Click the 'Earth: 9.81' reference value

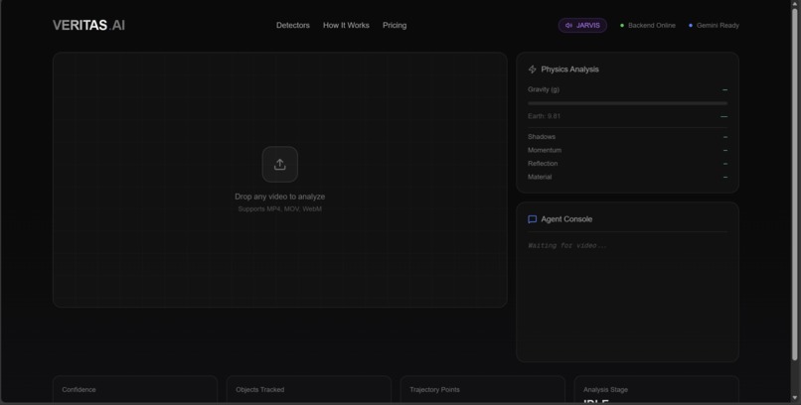click(x=544, y=116)
